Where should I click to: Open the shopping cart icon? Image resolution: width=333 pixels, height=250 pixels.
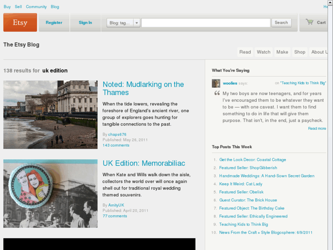coord(310,22)
